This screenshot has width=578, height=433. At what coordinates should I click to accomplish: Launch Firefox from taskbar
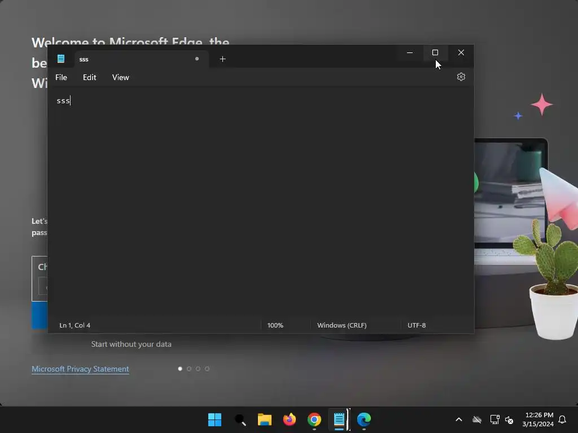pos(290,419)
